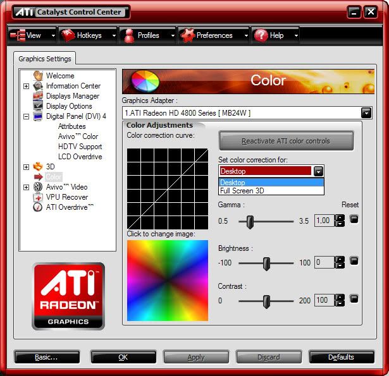Minimize the Catalyst Control Center window
This screenshot has height=376, width=389.
pos(354,12)
